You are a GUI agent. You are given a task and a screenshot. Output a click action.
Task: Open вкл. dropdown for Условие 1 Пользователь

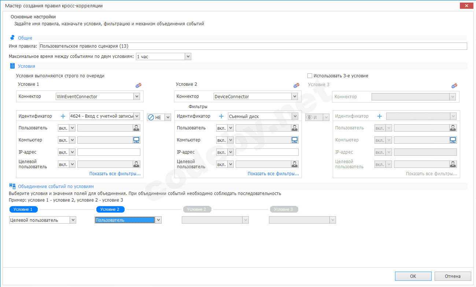pyautogui.click(x=72, y=128)
